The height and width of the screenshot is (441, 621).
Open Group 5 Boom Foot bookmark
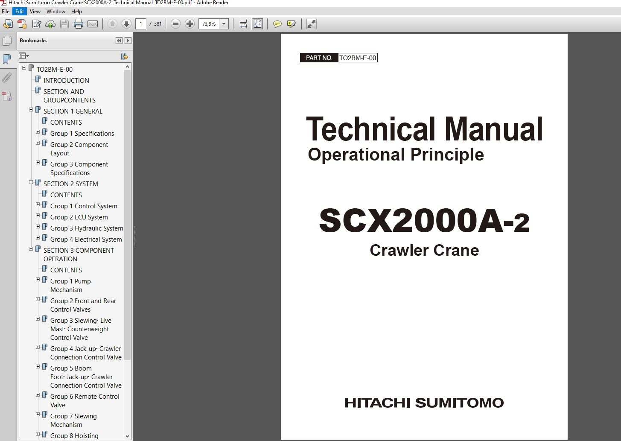86,377
